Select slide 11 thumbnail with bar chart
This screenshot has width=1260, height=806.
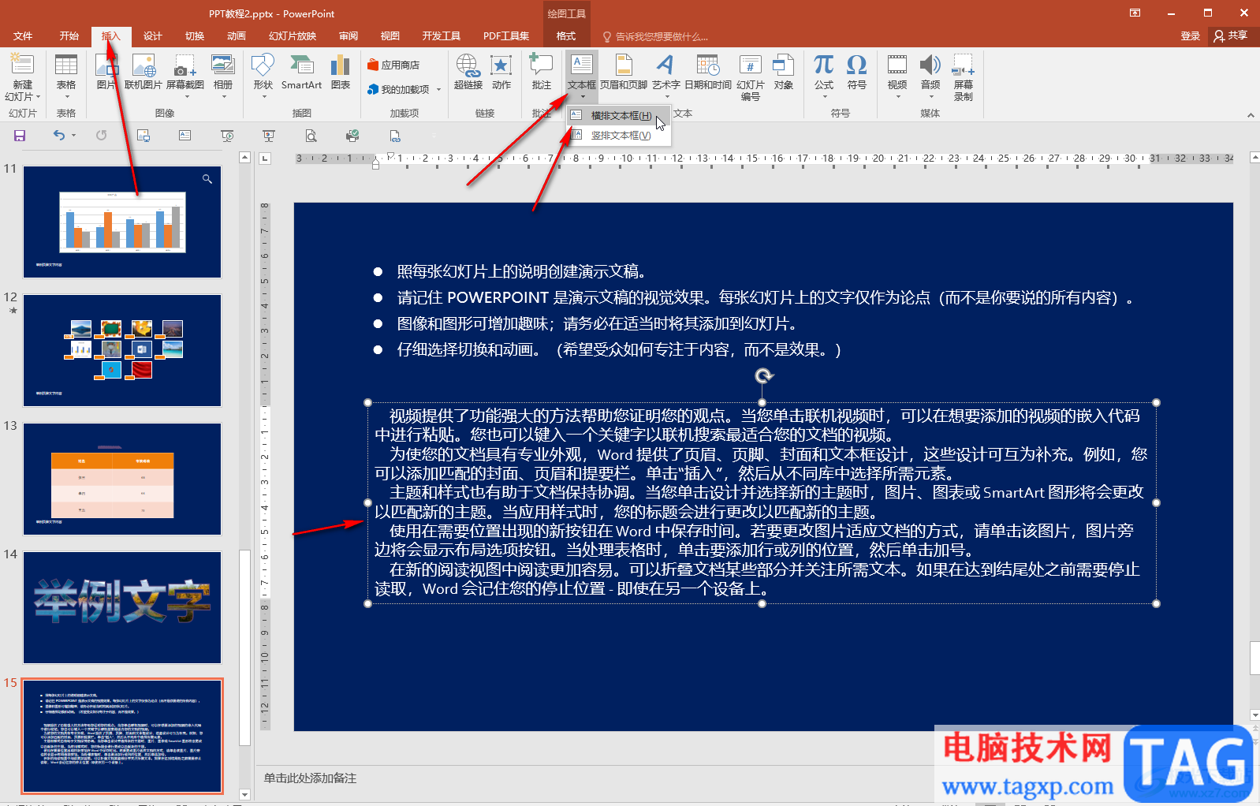(122, 222)
